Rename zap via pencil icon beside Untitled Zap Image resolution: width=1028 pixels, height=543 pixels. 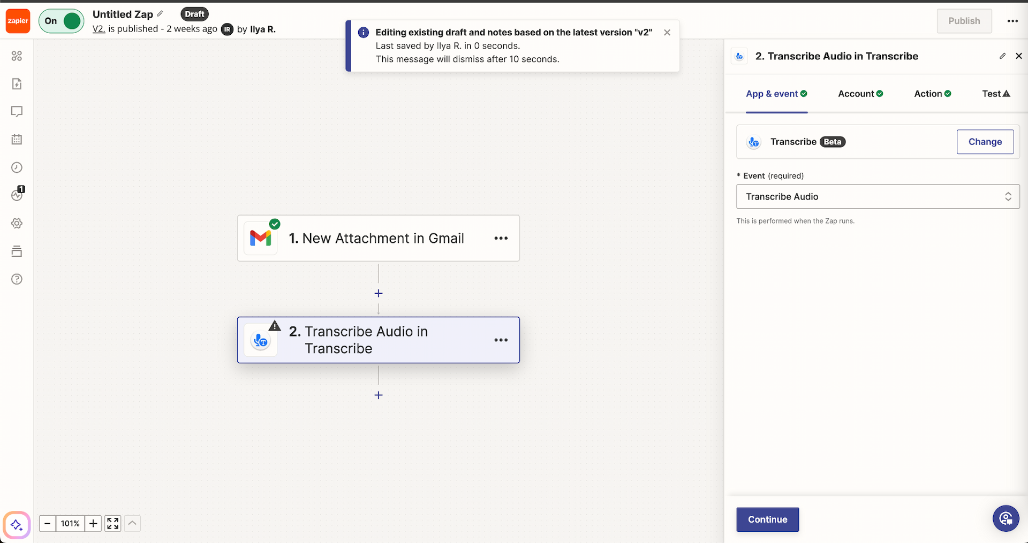[x=160, y=14]
